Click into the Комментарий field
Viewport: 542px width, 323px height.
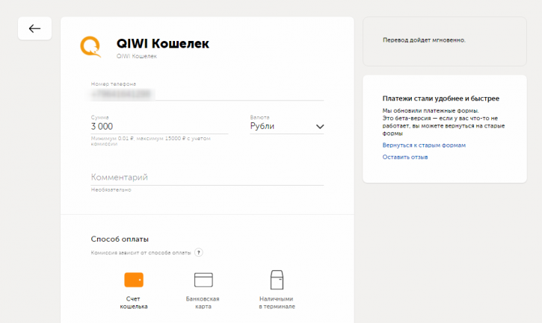[207, 178]
